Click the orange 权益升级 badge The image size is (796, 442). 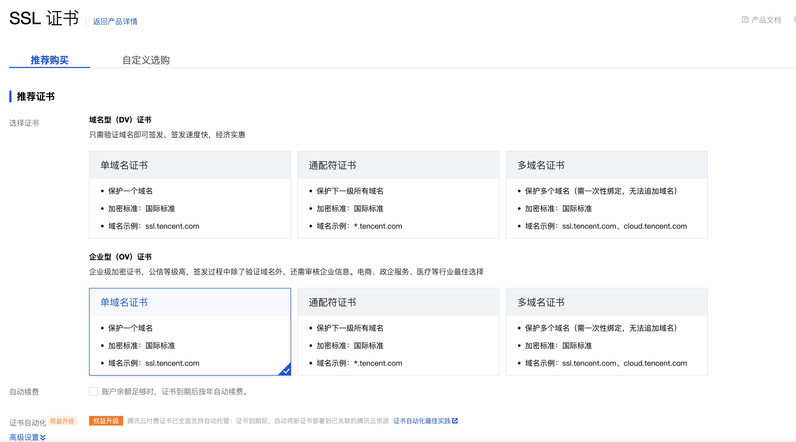(106, 421)
